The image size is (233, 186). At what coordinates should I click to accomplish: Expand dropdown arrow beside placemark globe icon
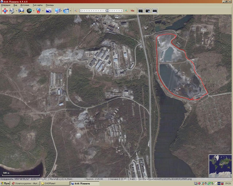coord(43,11)
